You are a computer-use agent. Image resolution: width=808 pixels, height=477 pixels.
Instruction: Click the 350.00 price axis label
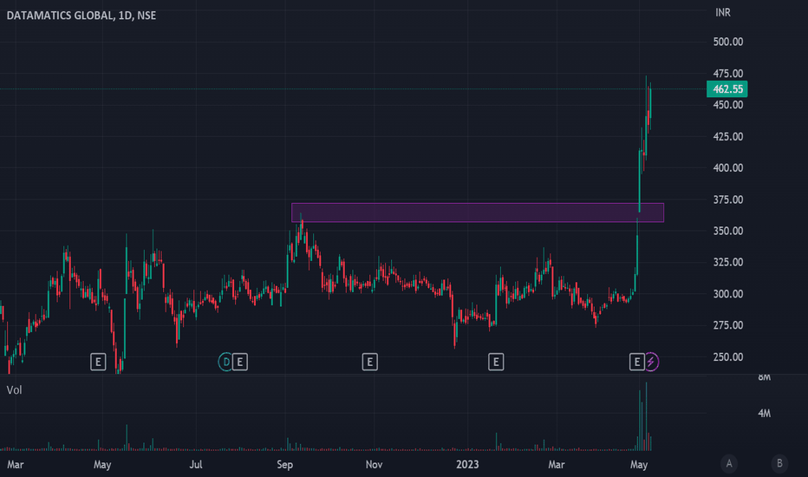[x=727, y=231]
